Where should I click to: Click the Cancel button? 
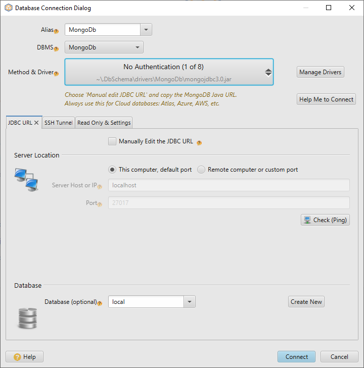point(339,357)
